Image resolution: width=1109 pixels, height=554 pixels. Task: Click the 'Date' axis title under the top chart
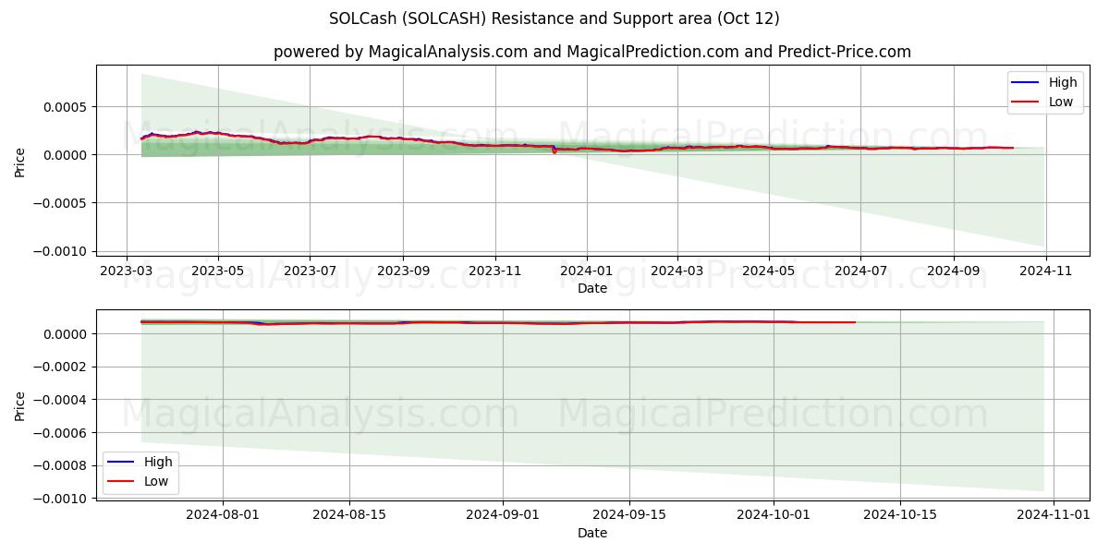[592, 288]
